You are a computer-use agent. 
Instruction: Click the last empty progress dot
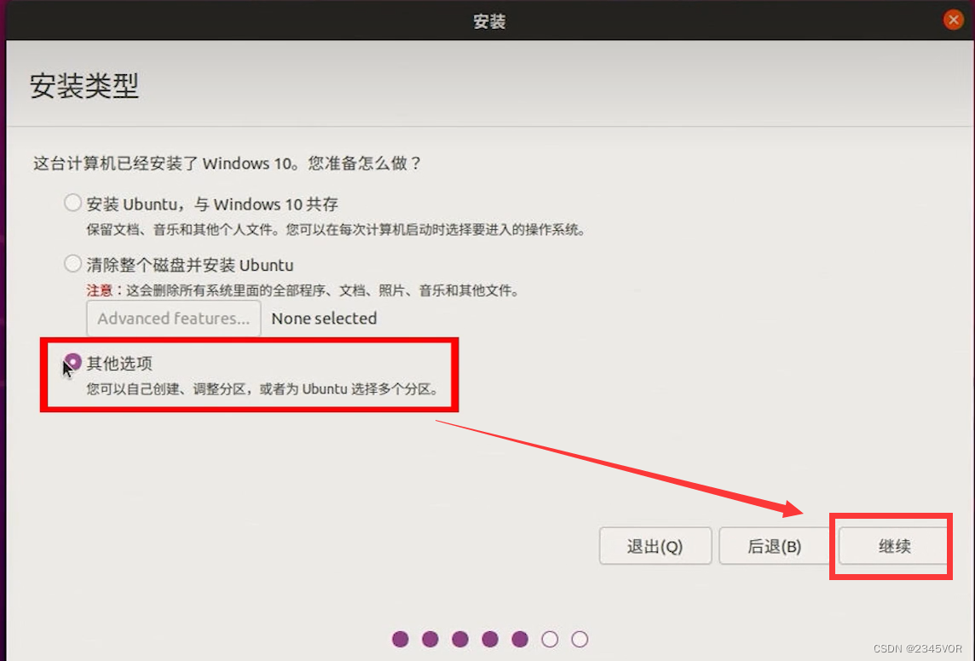click(x=580, y=639)
